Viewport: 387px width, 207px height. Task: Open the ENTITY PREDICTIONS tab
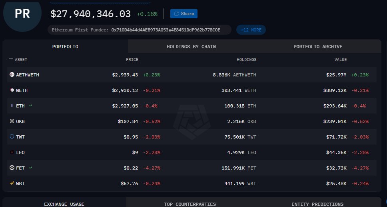pyautogui.click(x=317, y=204)
